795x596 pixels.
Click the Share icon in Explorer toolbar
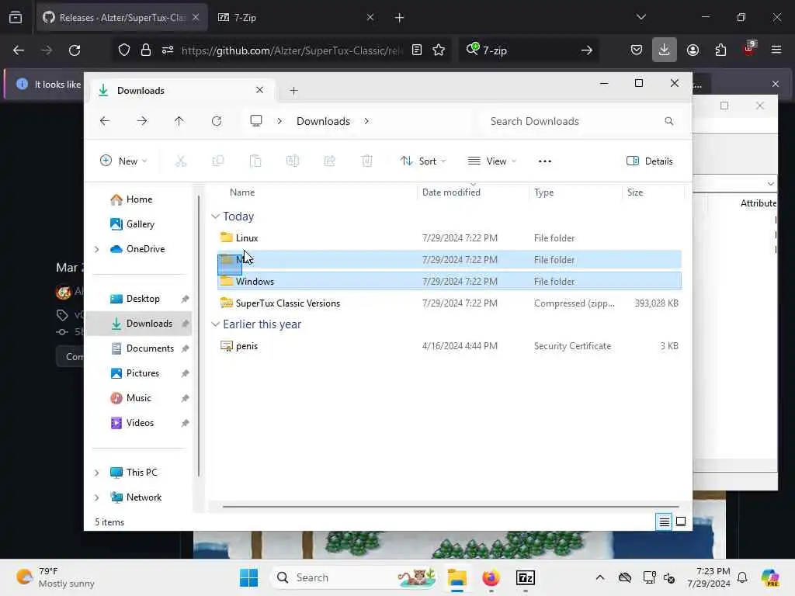329,161
